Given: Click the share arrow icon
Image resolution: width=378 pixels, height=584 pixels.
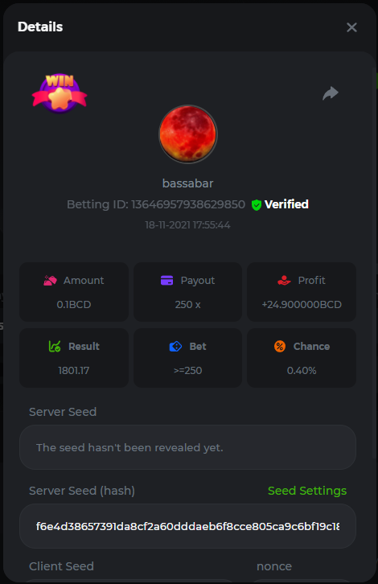Looking at the screenshot, I should click(x=331, y=93).
